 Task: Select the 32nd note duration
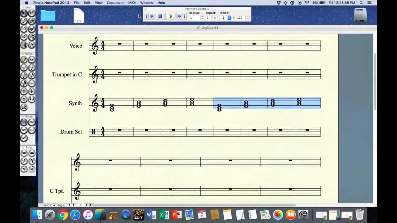click(24, 83)
